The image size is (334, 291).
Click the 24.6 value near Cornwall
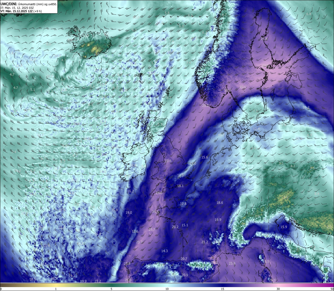pos(159,193)
